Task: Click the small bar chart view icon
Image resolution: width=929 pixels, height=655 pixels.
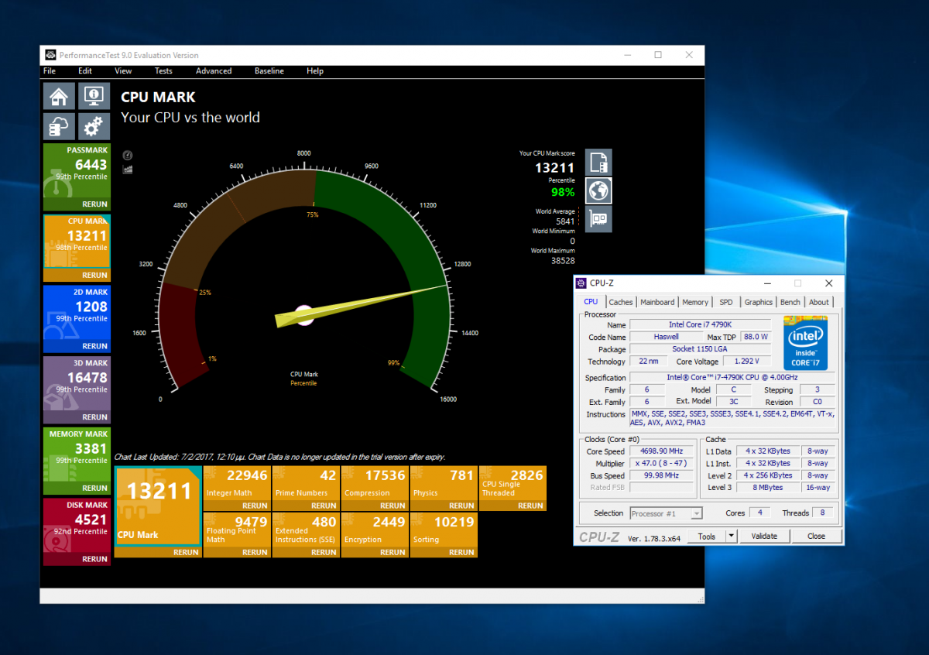Action: [x=128, y=169]
